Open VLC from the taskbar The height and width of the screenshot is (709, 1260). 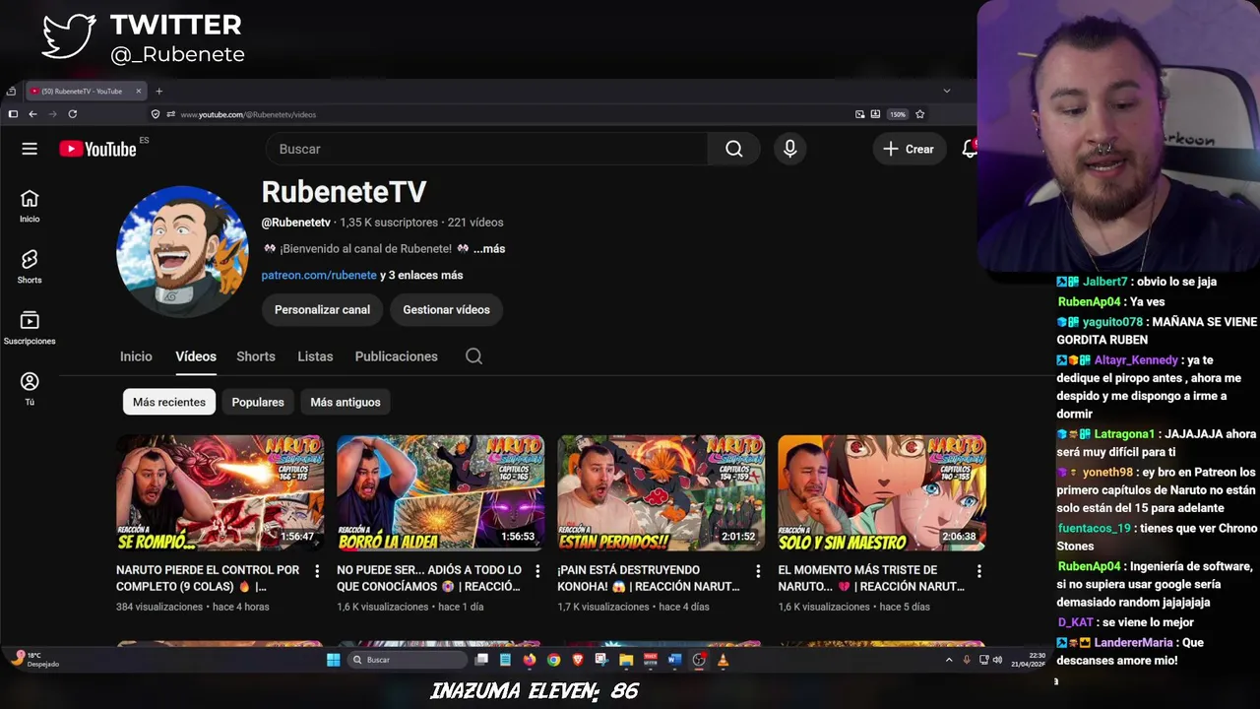723,660
